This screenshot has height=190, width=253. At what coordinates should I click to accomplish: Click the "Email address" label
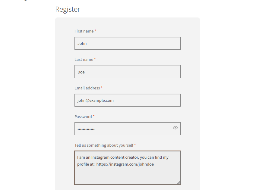pos(87,88)
